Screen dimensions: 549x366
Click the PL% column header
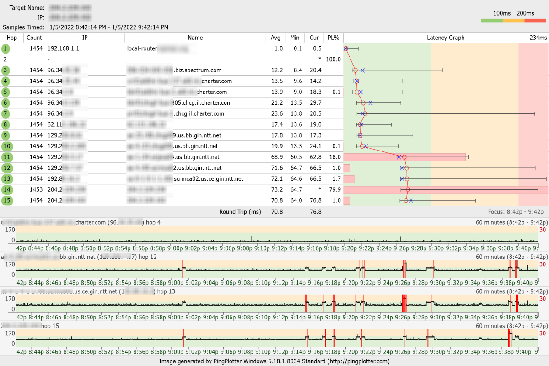pos(333,38)
